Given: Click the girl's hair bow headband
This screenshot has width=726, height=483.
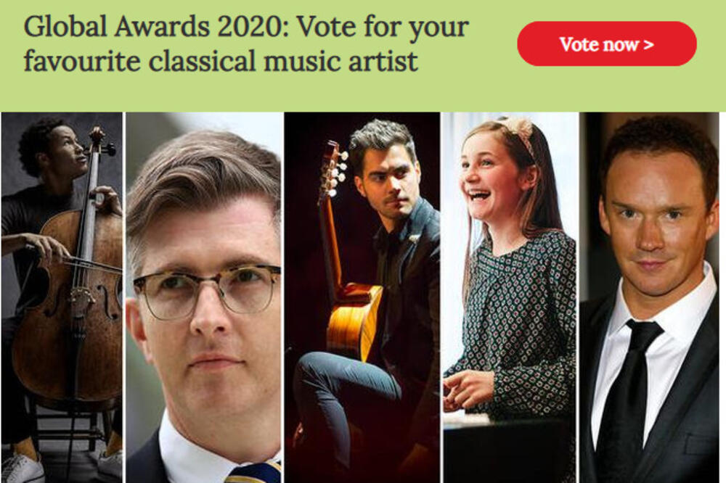Looking at the screenshot, I should 517,128.
